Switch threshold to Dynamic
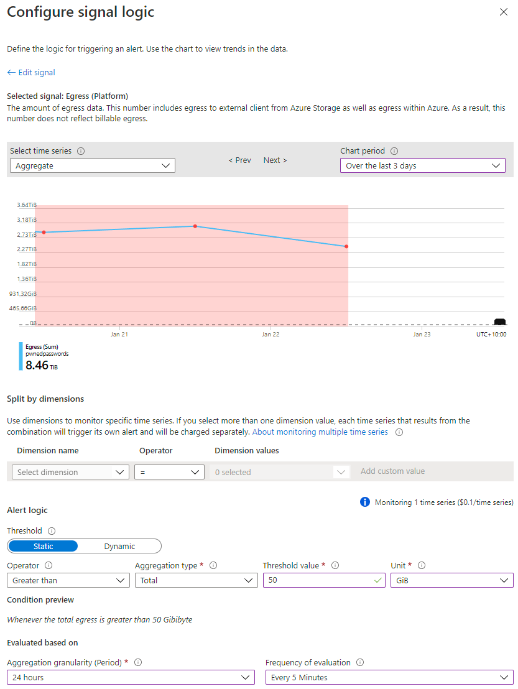Image resolution: width=518 pixels, height=689 pixels. coord(119,546)
